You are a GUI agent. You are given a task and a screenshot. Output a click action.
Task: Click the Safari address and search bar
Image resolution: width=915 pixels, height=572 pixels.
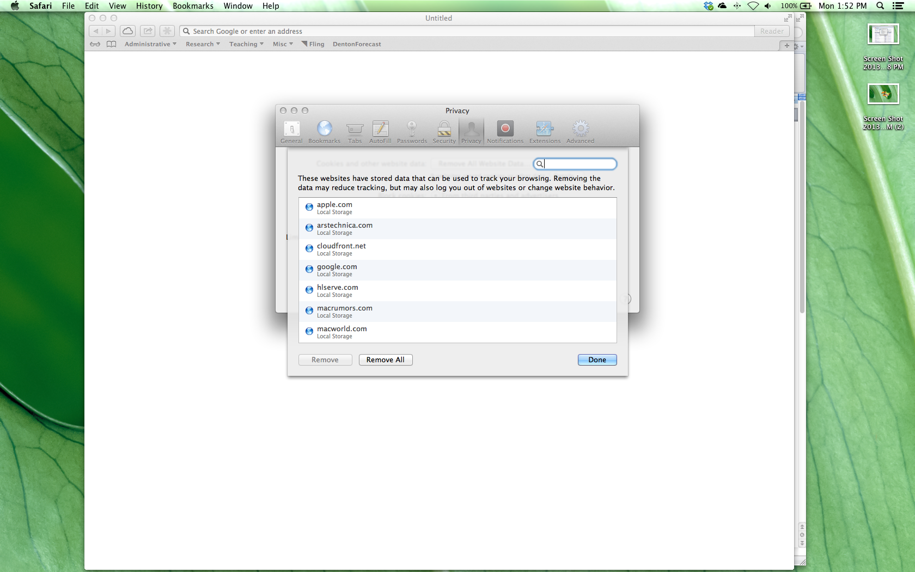[x=467, y=31]
